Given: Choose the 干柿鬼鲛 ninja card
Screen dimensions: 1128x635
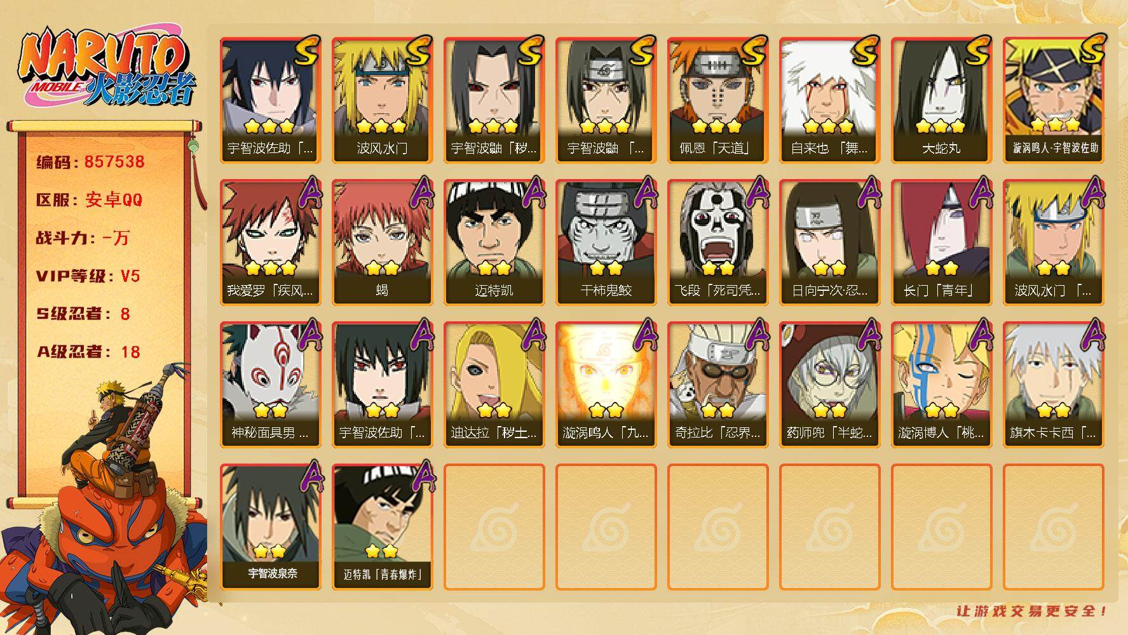Looking at the screenshot, I should 606,243.
